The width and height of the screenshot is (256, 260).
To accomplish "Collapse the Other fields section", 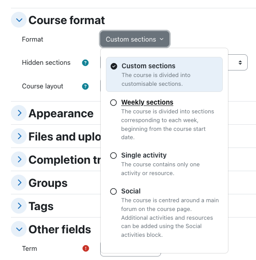I will (x=19, y=229).
